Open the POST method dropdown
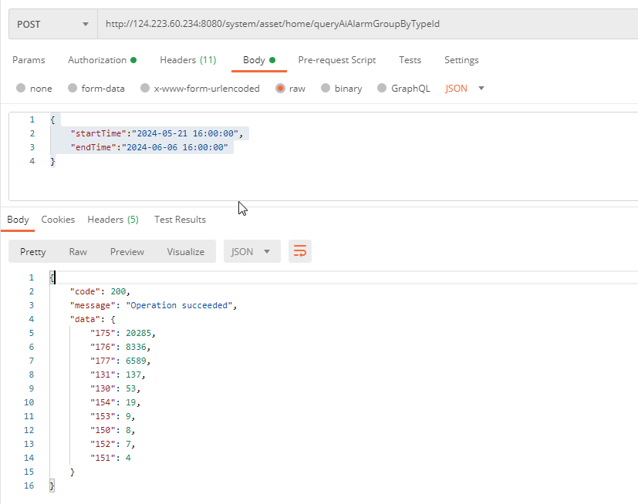This screenshot has width=638, height=504. [52, 24]
